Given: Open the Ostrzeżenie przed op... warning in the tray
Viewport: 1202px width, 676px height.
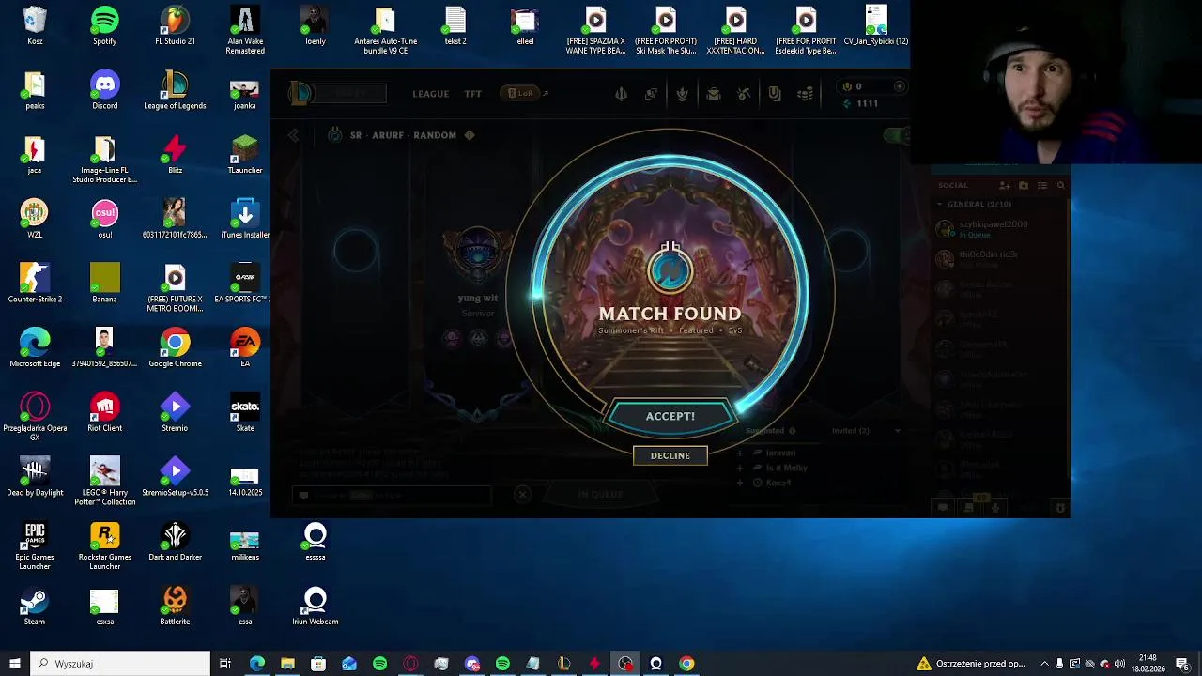Looking at the screenshot, I should click(x=972, y=664).
